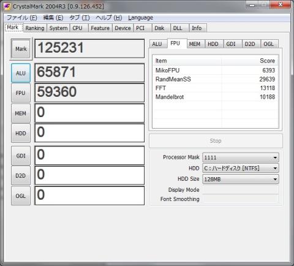
Task: Click the D2D score field
Action: tap(89, 175)
